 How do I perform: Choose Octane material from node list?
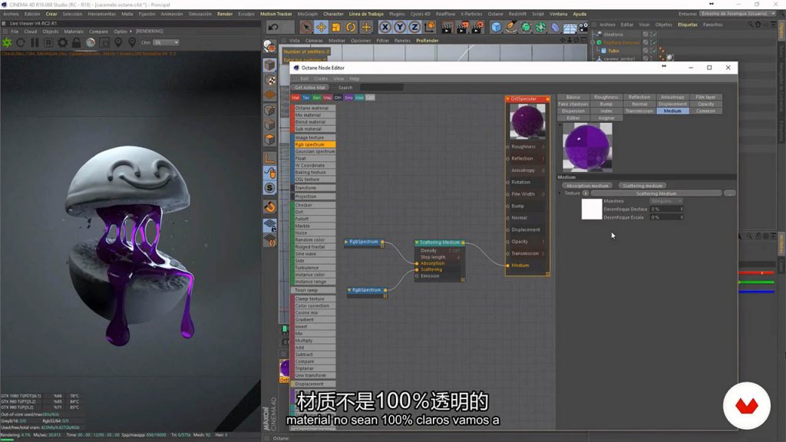315,107
